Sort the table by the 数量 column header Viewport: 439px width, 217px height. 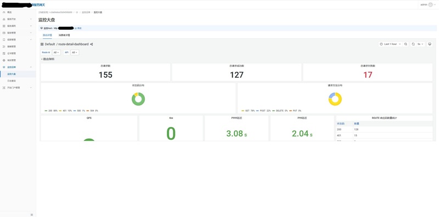[356, 123]
